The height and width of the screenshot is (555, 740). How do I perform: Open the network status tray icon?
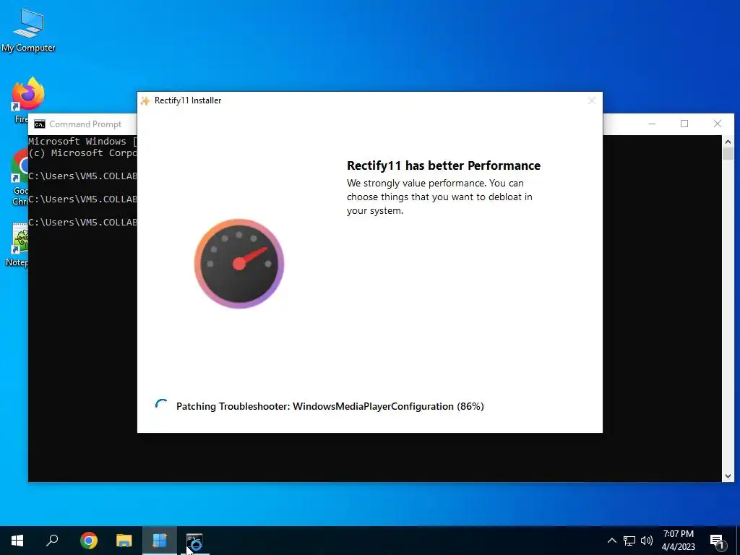point(629,541)
